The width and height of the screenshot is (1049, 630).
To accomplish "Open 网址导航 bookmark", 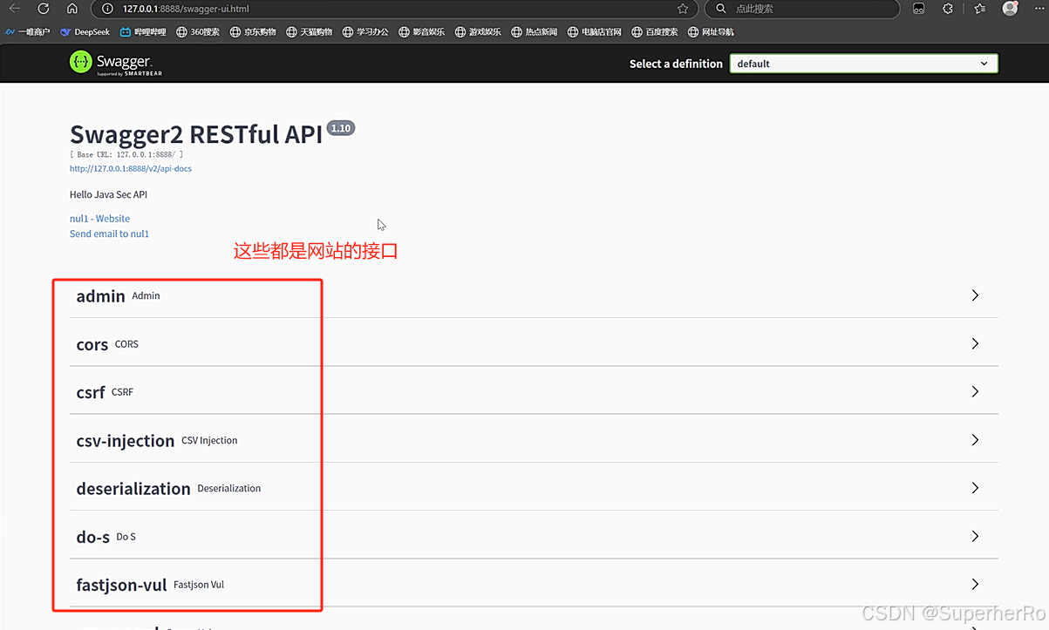I will (712, 32).
